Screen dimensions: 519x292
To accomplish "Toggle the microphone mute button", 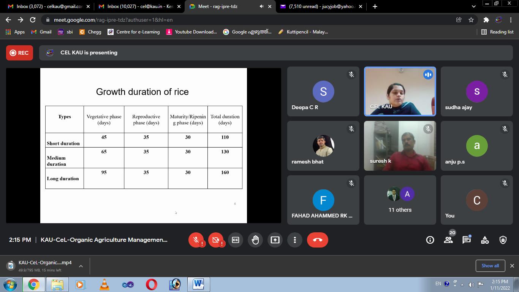I will [196, 240].
